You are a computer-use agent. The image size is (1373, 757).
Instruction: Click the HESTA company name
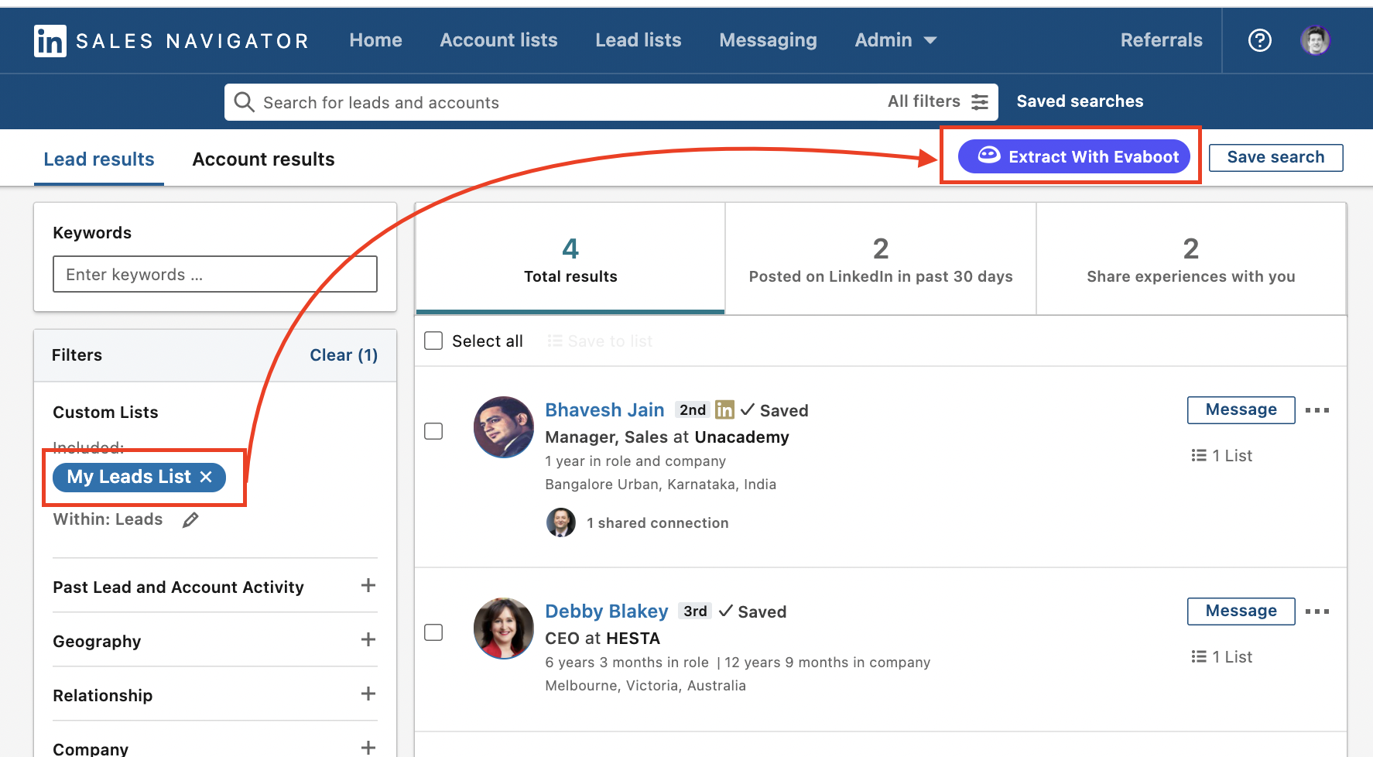(x=633, y=639)
